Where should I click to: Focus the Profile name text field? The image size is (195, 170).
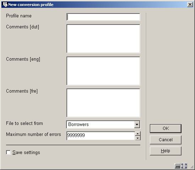[103, 17]
